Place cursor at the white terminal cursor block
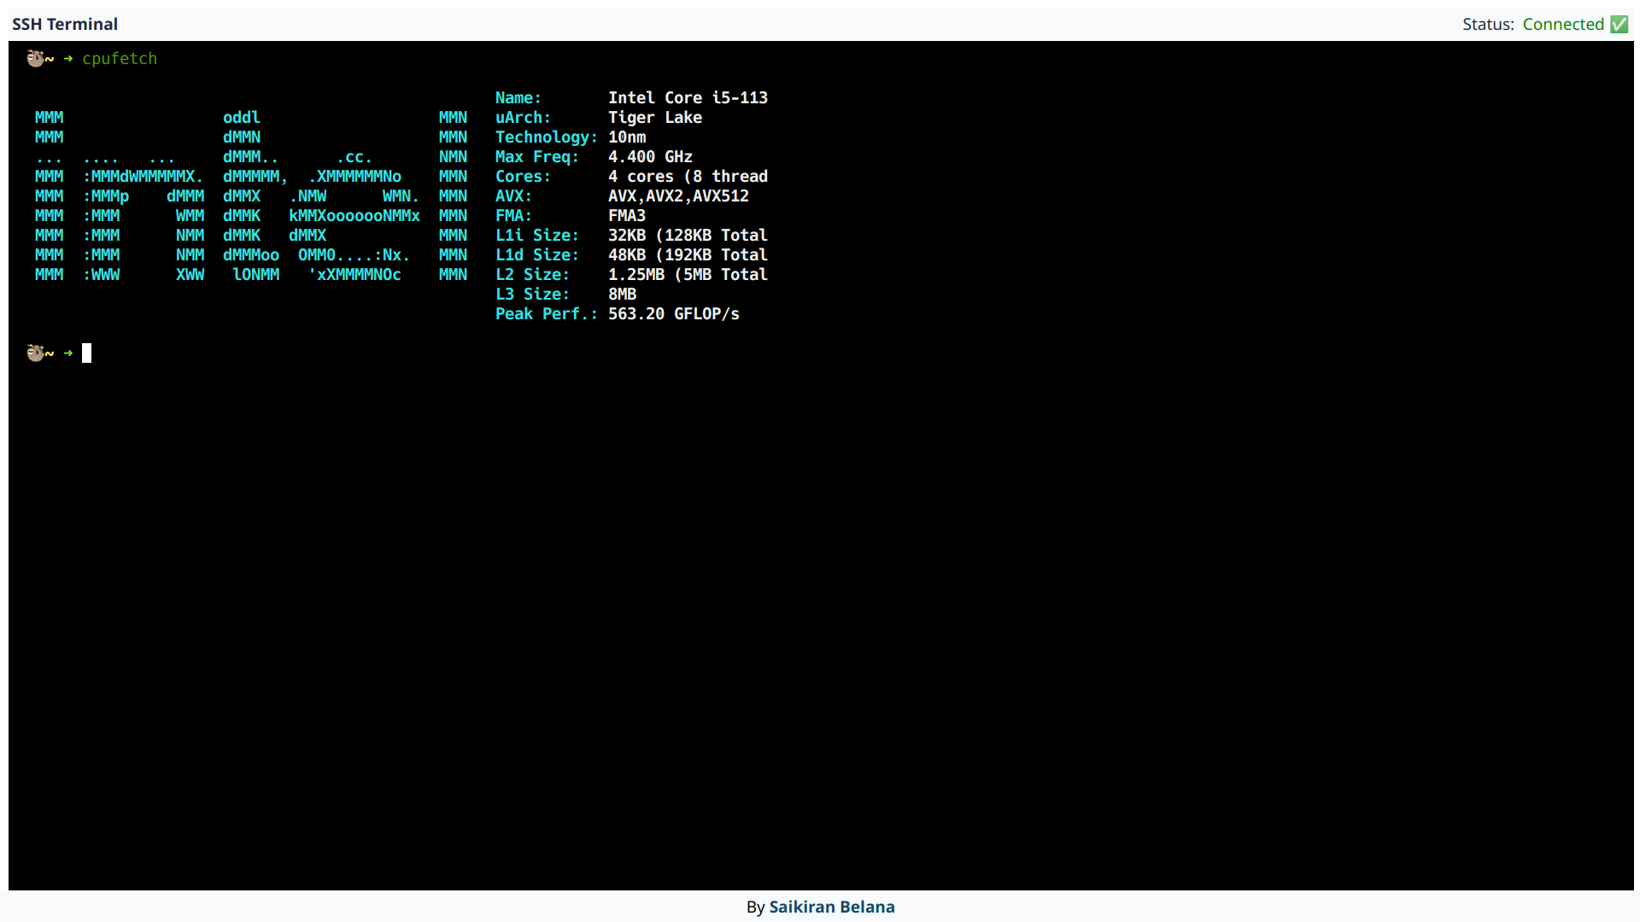Image resolution: width=1640 pixels, height=922 pixels. pos(86,353)
